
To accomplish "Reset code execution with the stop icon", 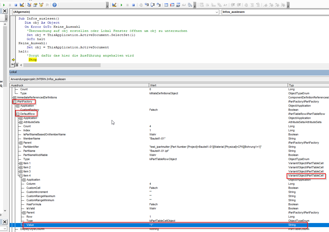I will click(133, 5).
